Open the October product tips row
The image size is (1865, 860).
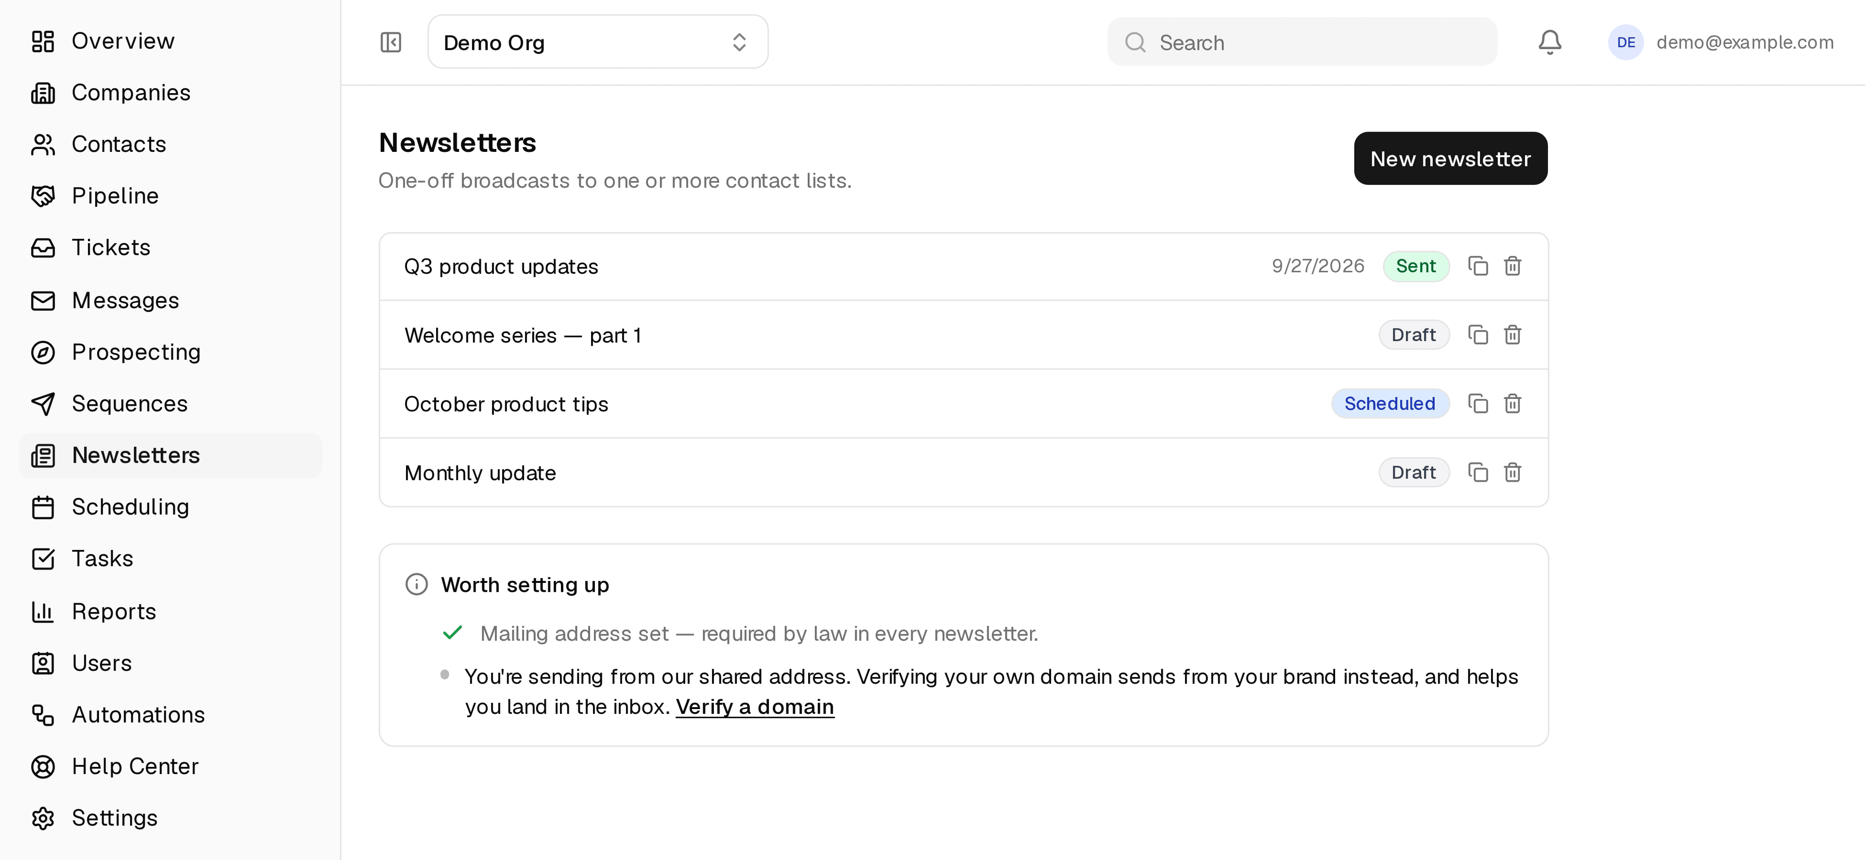[x=964, y=404]
